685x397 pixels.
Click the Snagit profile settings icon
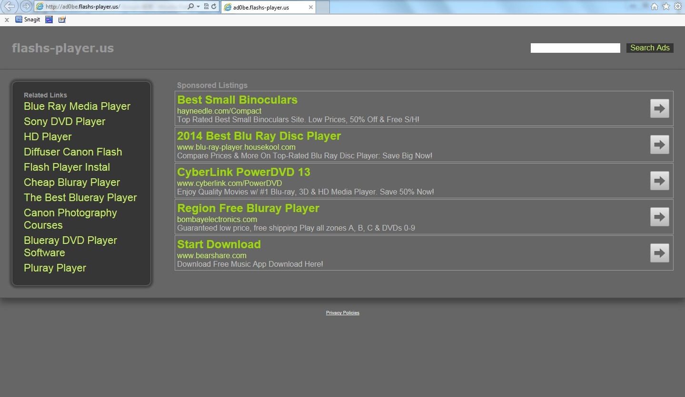coord(62,19)
